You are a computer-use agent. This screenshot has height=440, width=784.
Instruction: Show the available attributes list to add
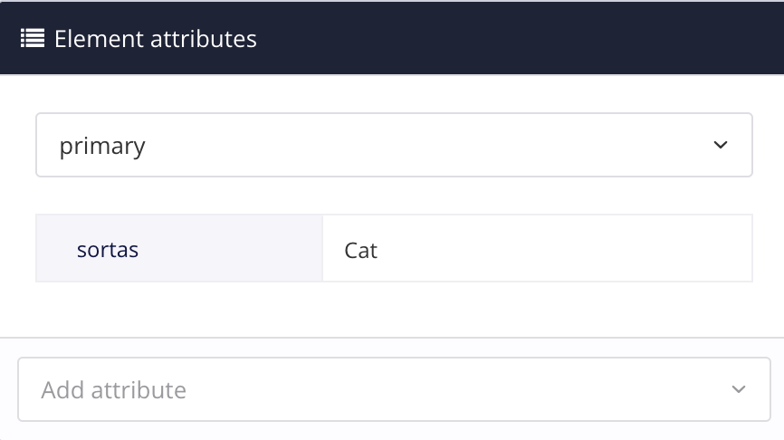coord(394,389)
